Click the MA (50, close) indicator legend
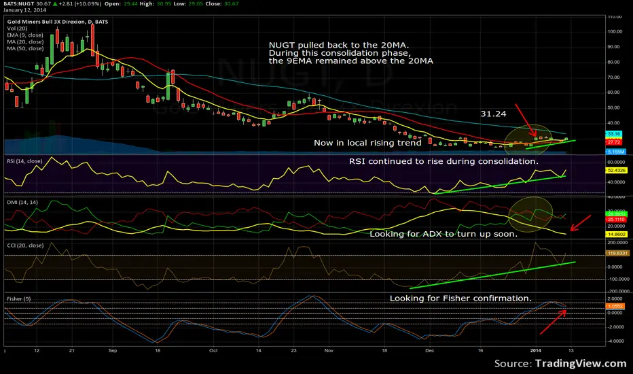The image size is (633, 374). point(25,48)
